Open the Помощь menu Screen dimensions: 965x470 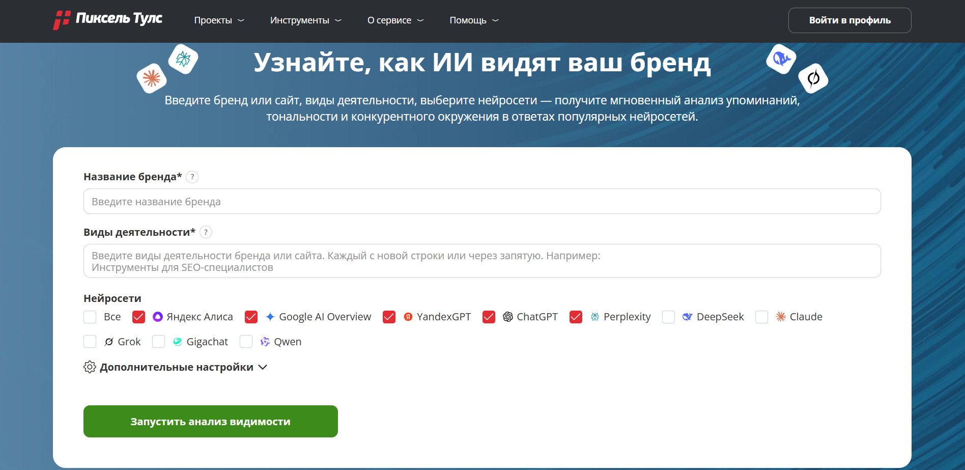(473, 20)
